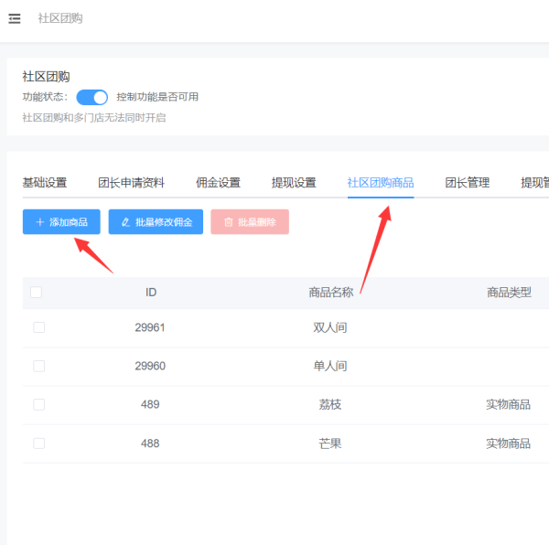Select the checkbox for row 29960
This screenshot has height=545, width=549.
pos(38,366)
